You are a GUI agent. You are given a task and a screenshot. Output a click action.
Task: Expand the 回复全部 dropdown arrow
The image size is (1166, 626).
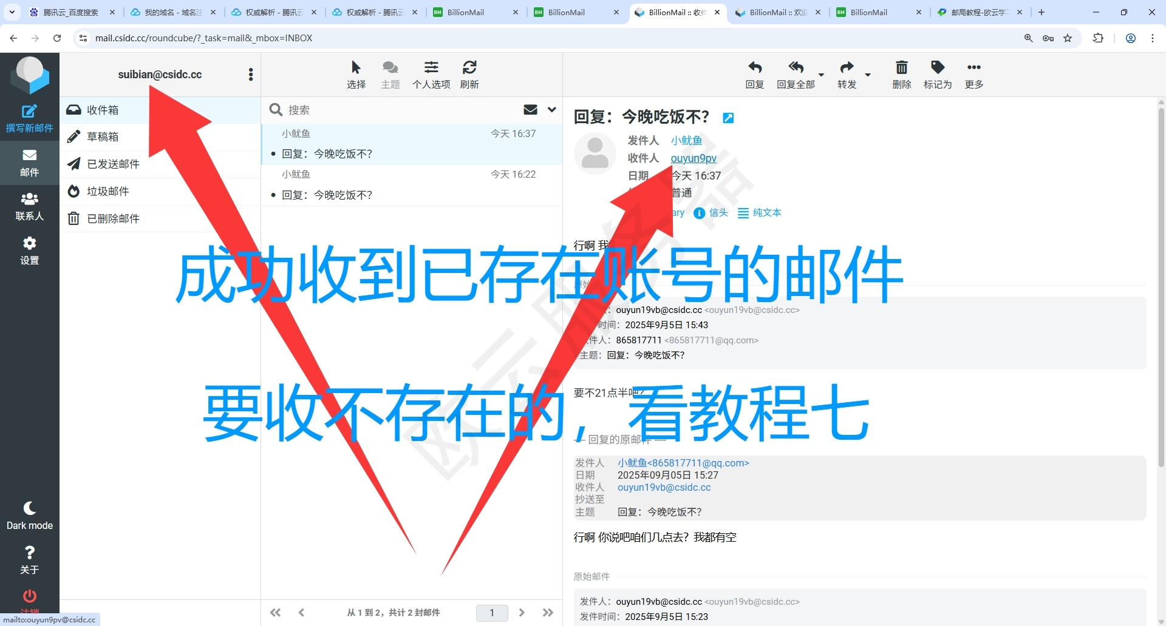coord(821,75)
